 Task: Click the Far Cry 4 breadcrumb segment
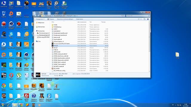tap(70, 16)
